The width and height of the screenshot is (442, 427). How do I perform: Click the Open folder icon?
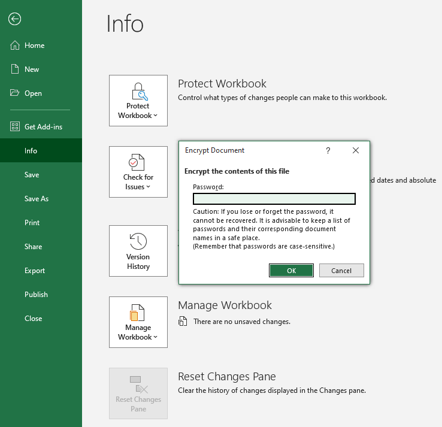point(15,93)
